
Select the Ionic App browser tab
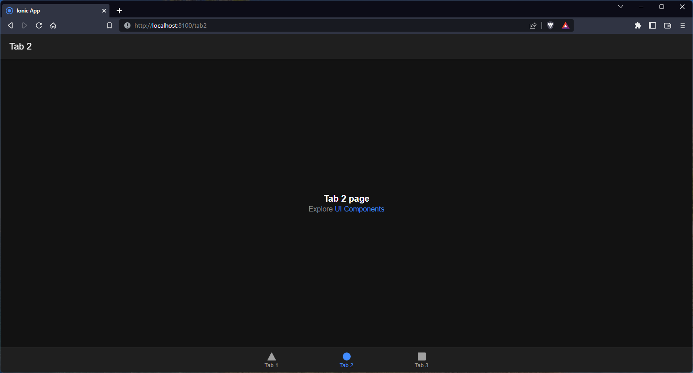56,11
